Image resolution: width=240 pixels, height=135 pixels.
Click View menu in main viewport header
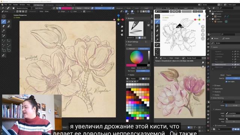pyautogui.click(x=41, y=12)
